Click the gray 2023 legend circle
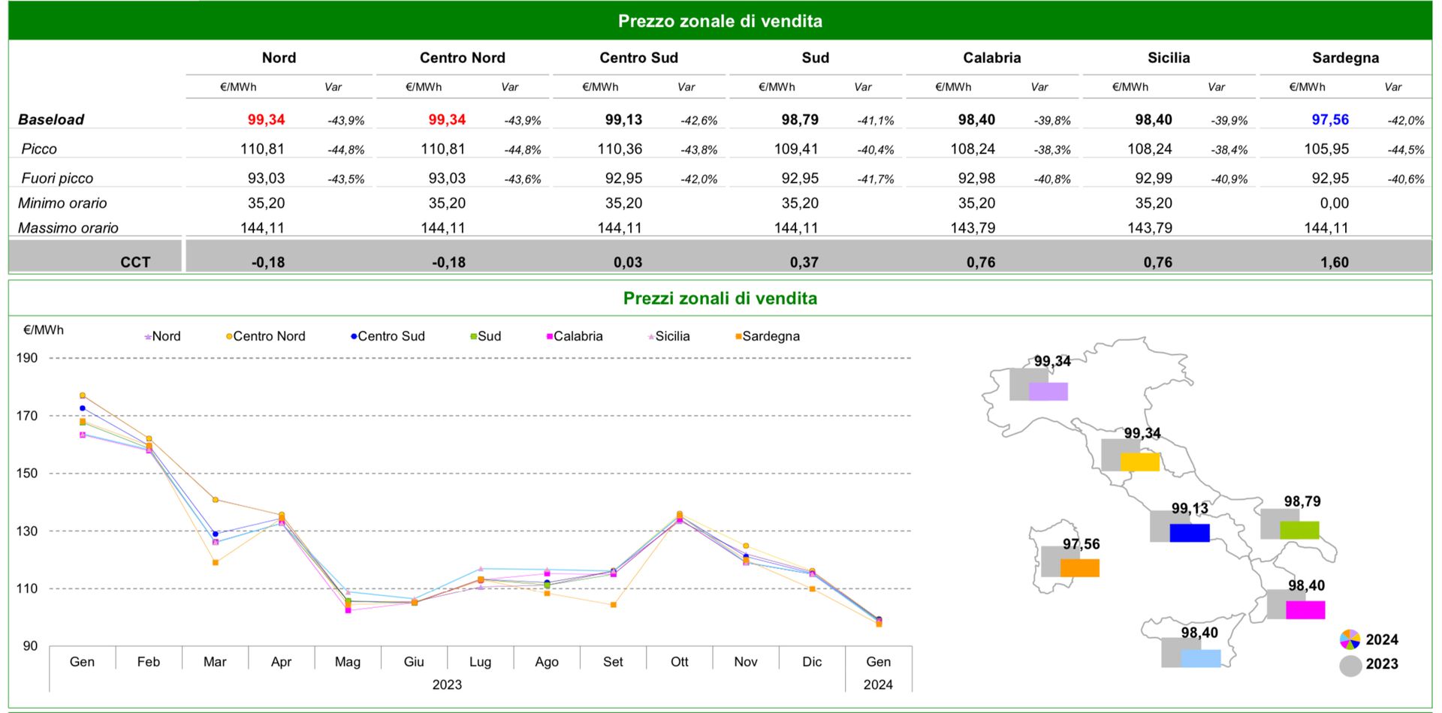 pyautogui.click(x=1350, y=666)
